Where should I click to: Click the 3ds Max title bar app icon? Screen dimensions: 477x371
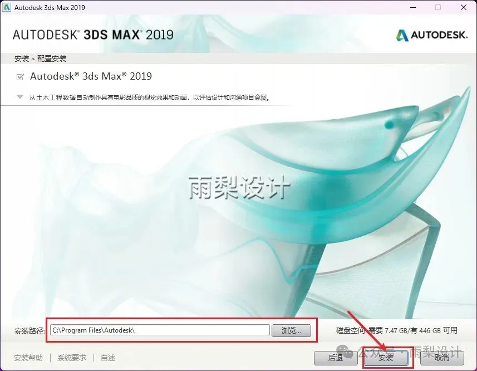point(6,7)
